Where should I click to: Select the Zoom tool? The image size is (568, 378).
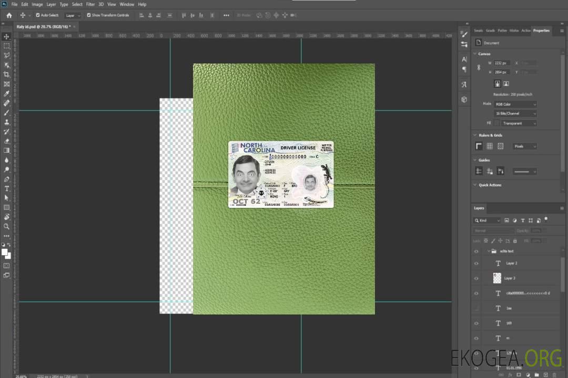[x=7, y=226]
